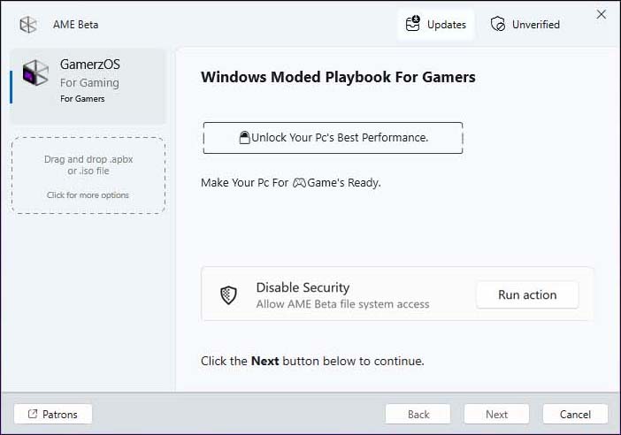
Task: Select the GamerzOS playbook cube icon
Action: pos(35,72)
